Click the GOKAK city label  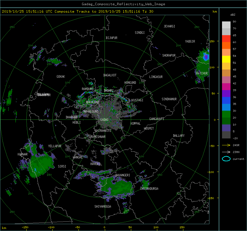[61, 77]
